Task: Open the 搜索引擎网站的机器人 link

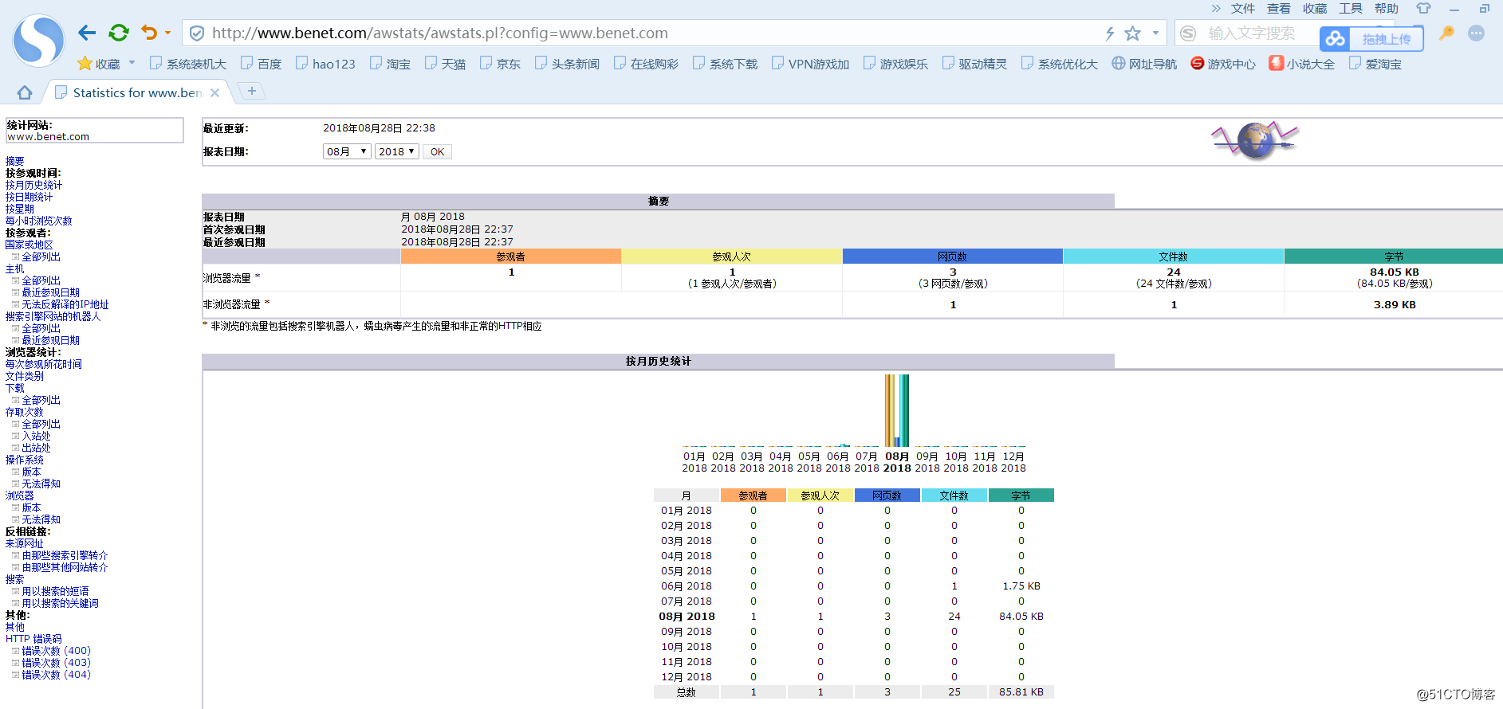Action: coord(53,316)
